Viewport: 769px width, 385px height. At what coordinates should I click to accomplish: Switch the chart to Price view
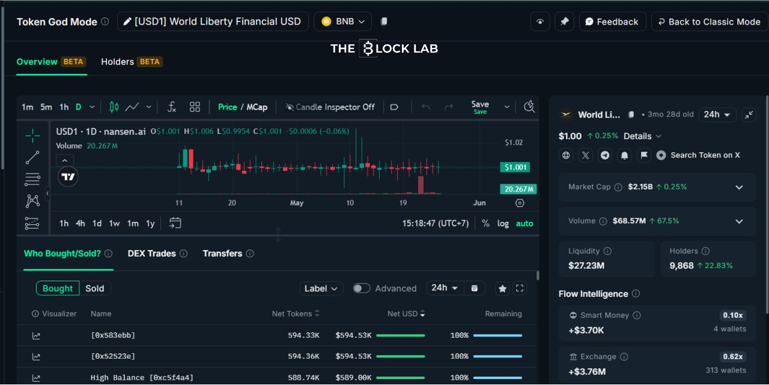[227, 107]
